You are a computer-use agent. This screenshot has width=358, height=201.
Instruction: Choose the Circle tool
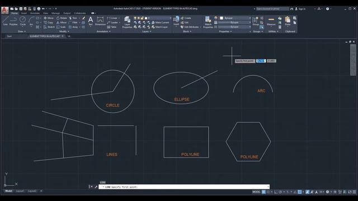pos(22,21)
